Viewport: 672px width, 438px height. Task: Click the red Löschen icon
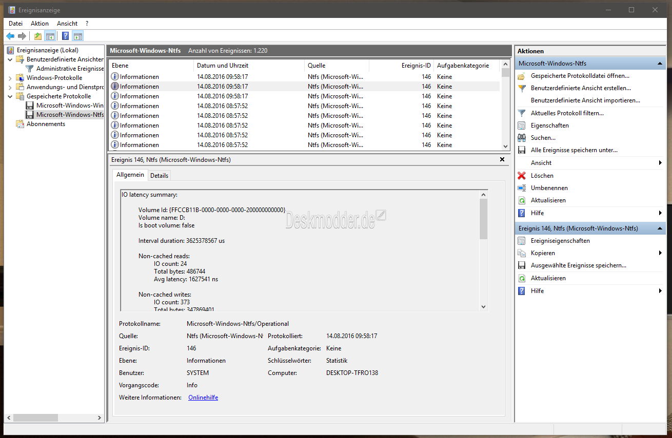coord(522,176)
